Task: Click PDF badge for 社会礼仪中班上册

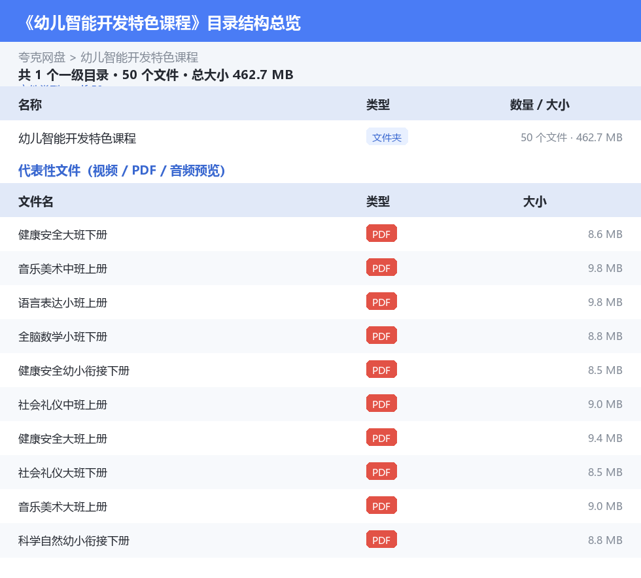Action: pyautogui.click(x=381, y=403)
